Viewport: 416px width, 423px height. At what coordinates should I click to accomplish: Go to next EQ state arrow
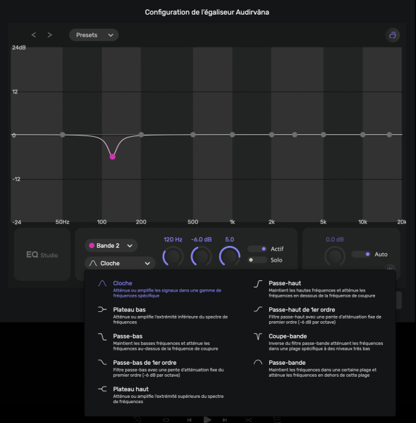(50, 35)
